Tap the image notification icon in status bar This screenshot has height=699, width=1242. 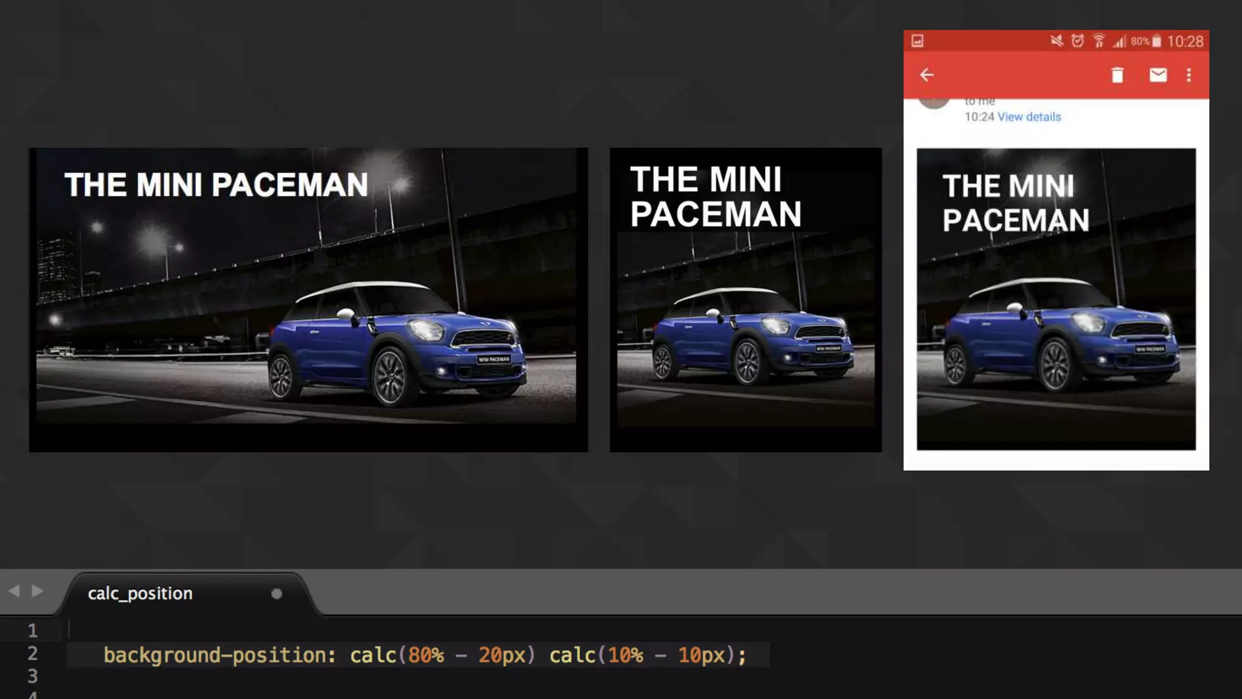click(x=918, y=41)
